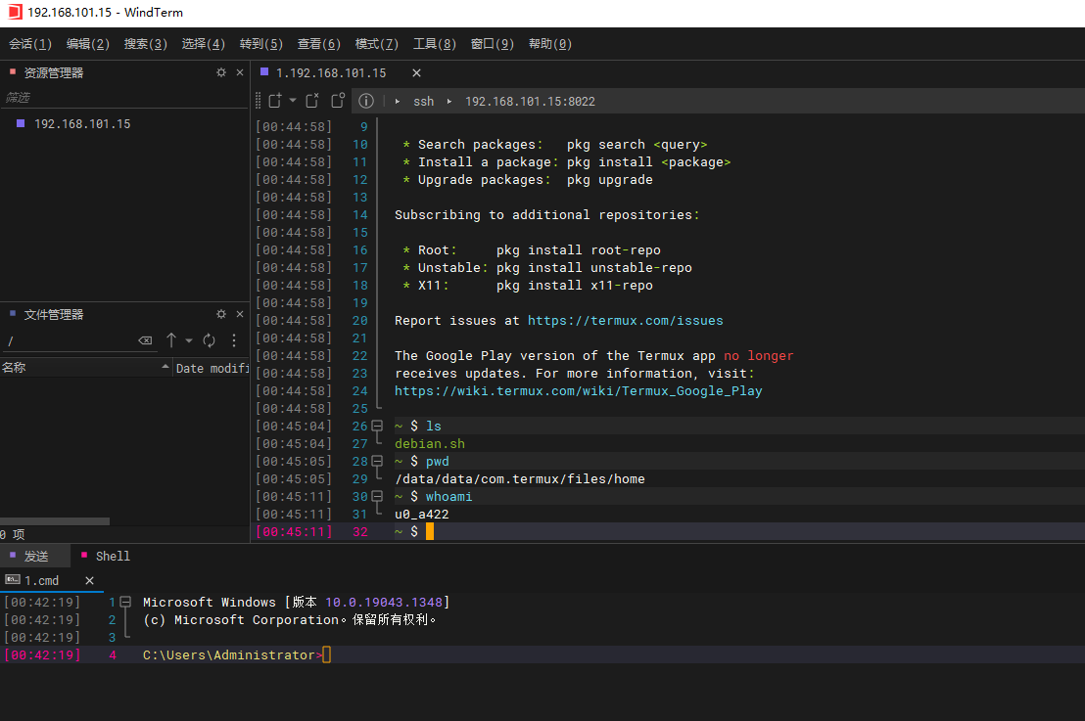Select the 1.cmd tab
The image size is (1085, 721).
click(x=41, y=581)
